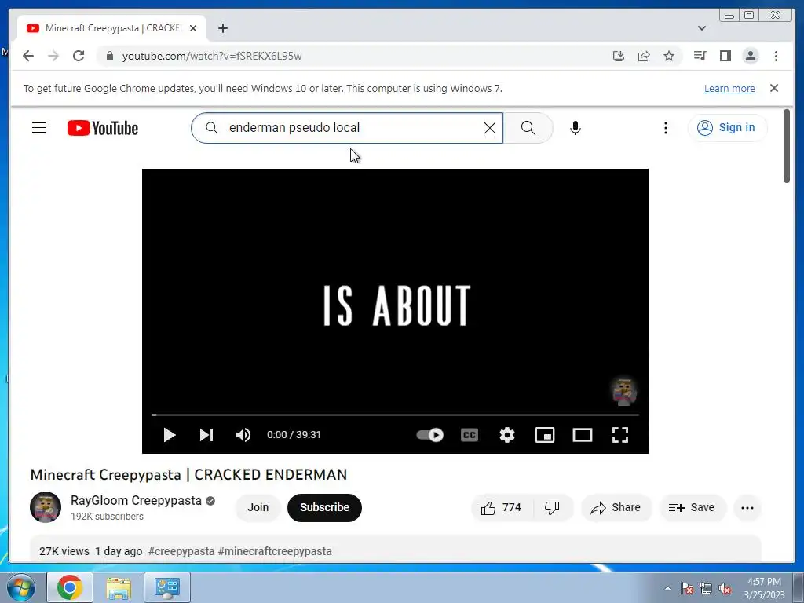Toggle closed captions CC
Viewport: 804px width, 603px height.
click(x=470, y=435)
